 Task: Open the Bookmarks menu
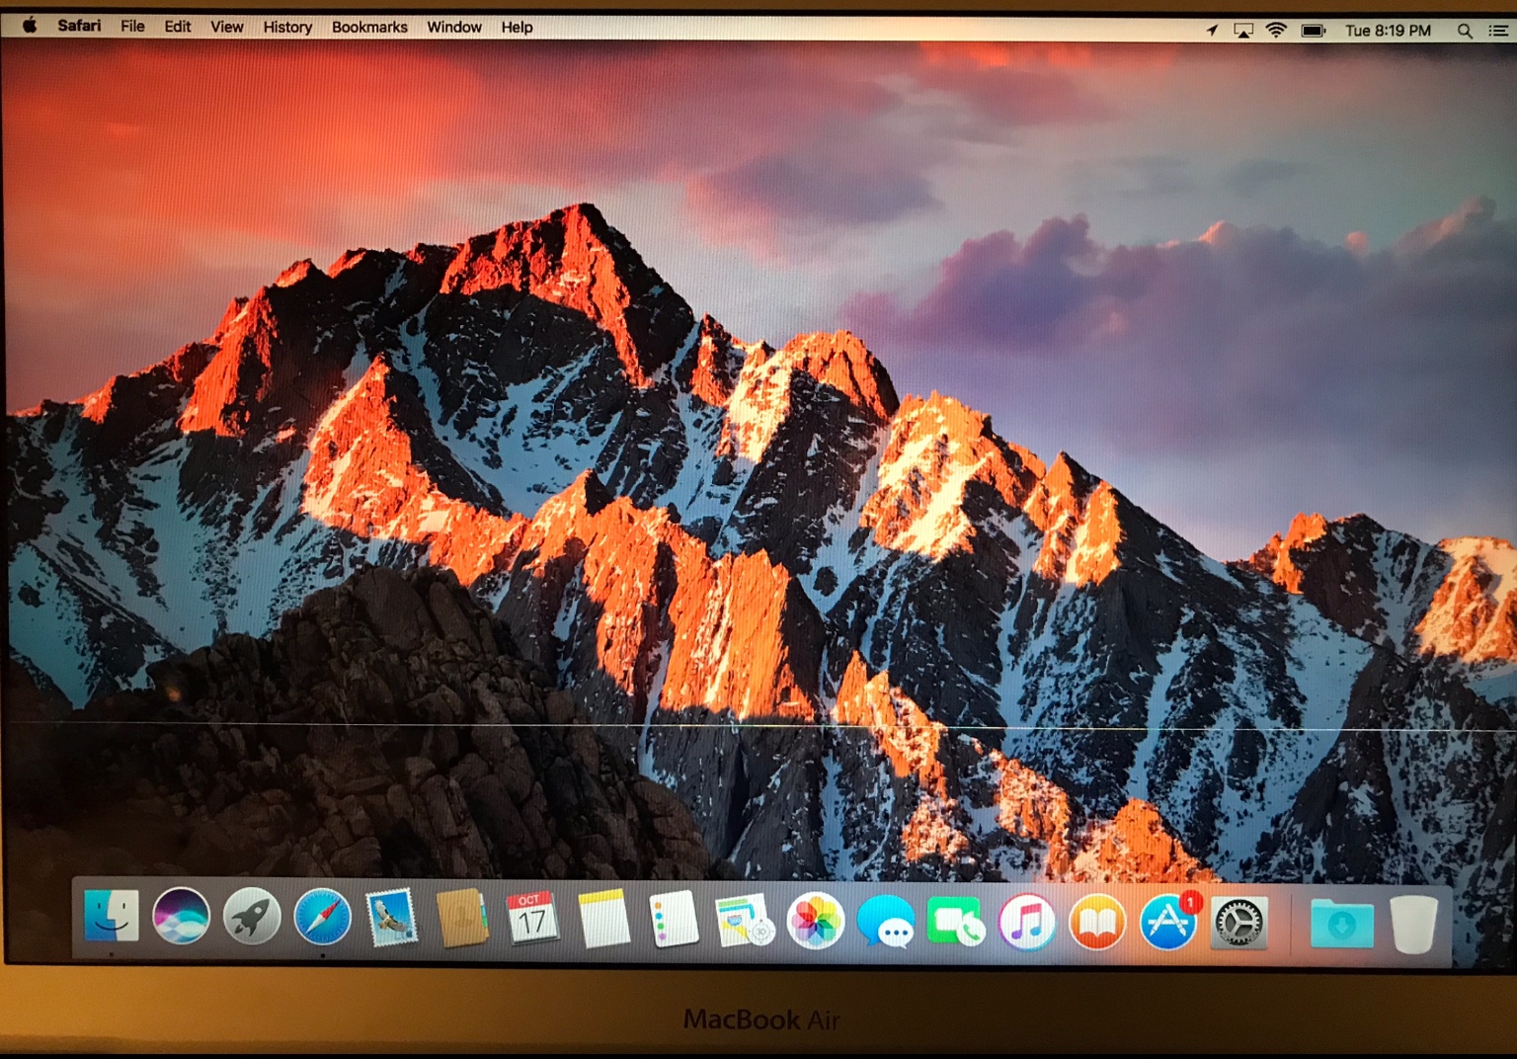(x=369, y=27)
